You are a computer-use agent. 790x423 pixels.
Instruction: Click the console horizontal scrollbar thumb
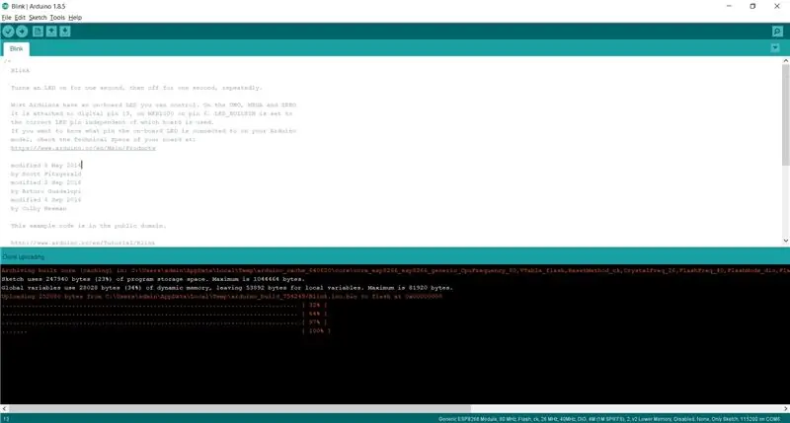(240, 409)
